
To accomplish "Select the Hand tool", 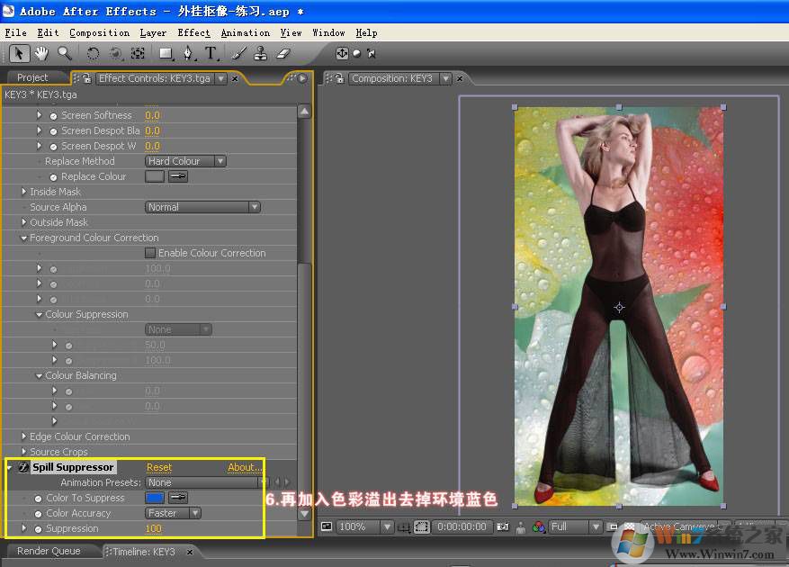I will (x=43, y=54).
